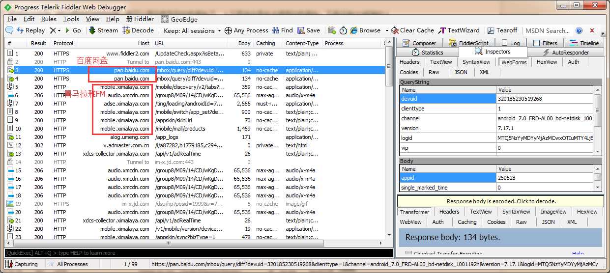Click the Fiddler menu item
This screenshot has width=610, height=273.
140,19
